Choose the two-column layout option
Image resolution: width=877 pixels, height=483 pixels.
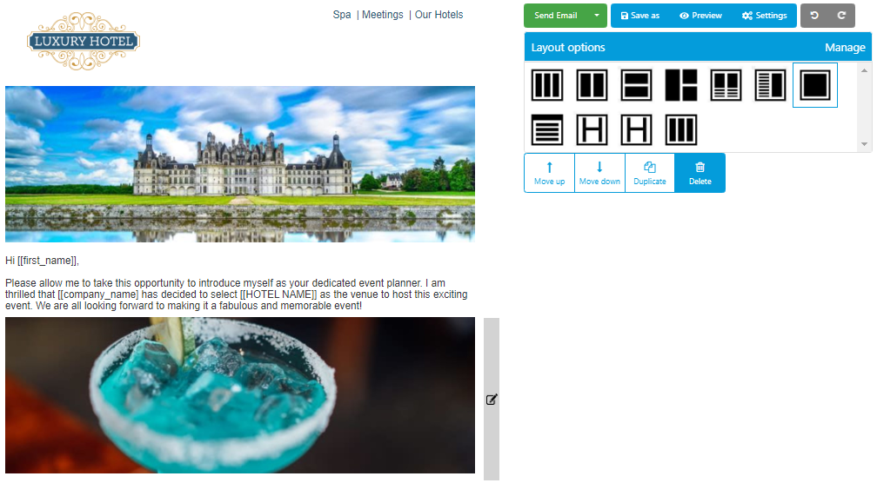click(x=592, y=85)
